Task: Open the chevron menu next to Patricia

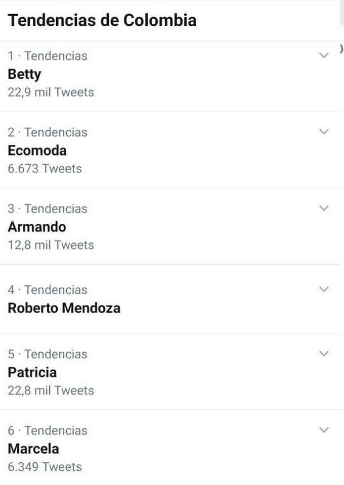Action: click(x=324, y=354)
